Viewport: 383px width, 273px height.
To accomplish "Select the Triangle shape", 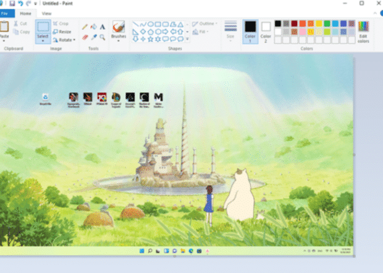I will [x=180, y=24].
